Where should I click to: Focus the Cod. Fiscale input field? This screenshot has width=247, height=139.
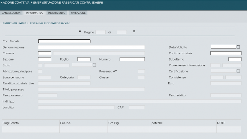point(64,41)
